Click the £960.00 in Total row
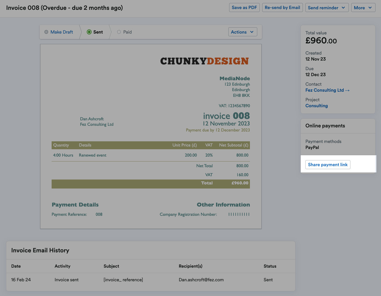381x296 pixels. coord(240,183)
